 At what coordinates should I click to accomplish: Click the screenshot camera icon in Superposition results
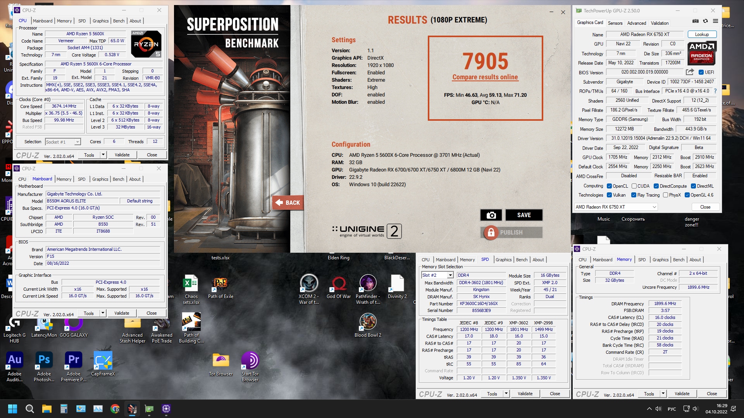coord(491,215)
